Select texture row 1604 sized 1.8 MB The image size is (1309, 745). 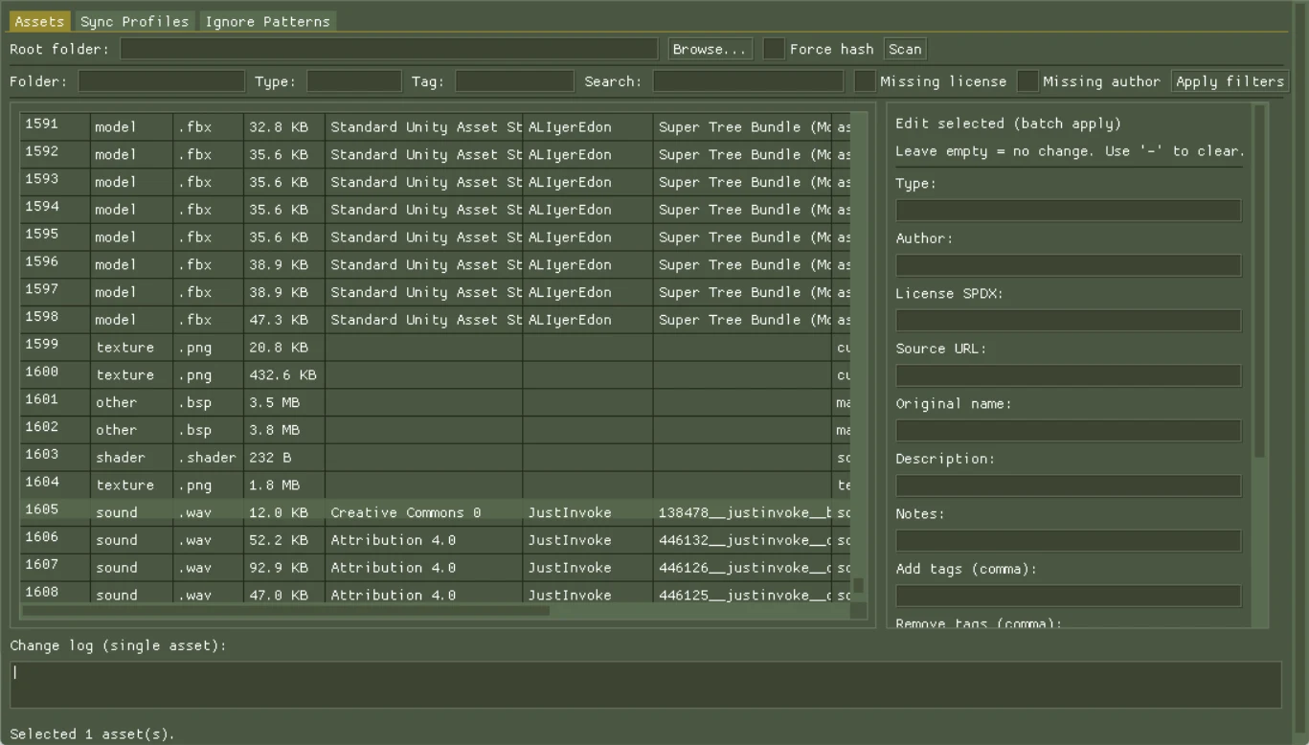point(436,485)
